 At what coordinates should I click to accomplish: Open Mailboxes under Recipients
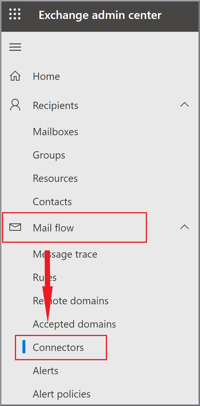[55, 132]
